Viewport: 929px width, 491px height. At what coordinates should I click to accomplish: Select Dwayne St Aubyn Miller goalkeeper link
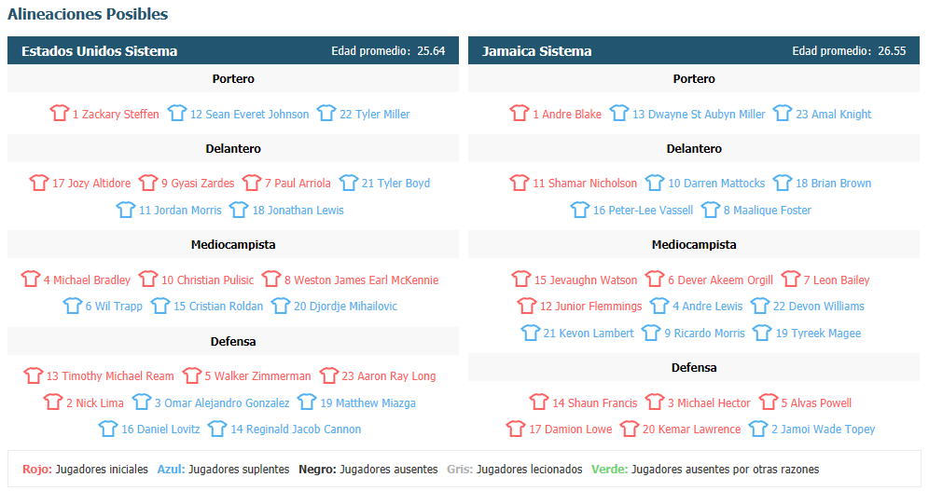click(x=699, y=115)
